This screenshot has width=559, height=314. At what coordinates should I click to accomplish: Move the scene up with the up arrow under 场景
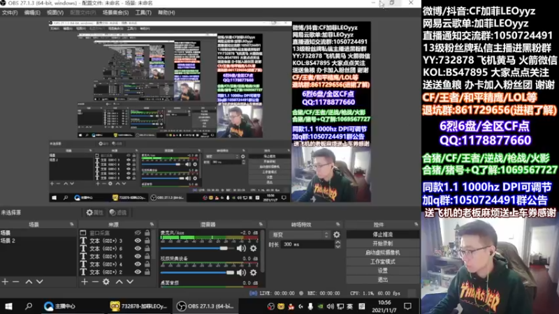[x=29, y=282]
